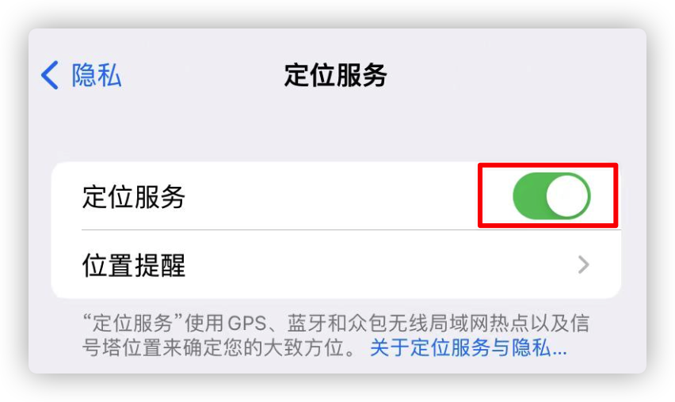
Task: Go back to 隐私 via its label
Action: [96, 75]
